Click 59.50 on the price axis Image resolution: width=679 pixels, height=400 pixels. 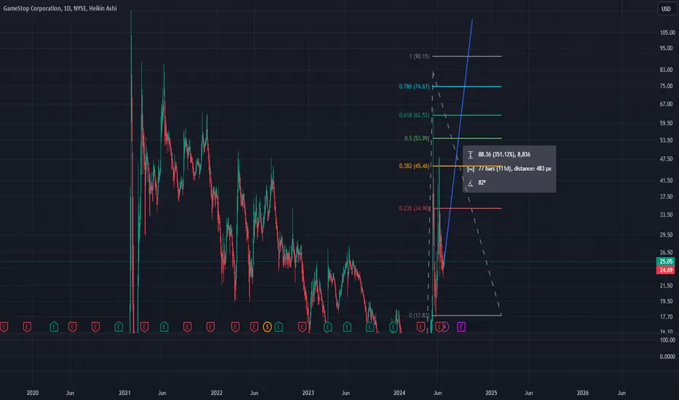tap(666, 123)
